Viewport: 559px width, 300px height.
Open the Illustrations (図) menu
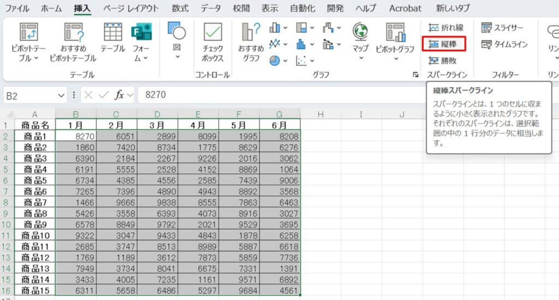177,40
